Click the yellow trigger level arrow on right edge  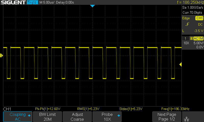pos(180,65)
